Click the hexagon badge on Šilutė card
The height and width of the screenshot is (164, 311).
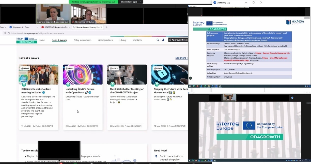point(68,84)
